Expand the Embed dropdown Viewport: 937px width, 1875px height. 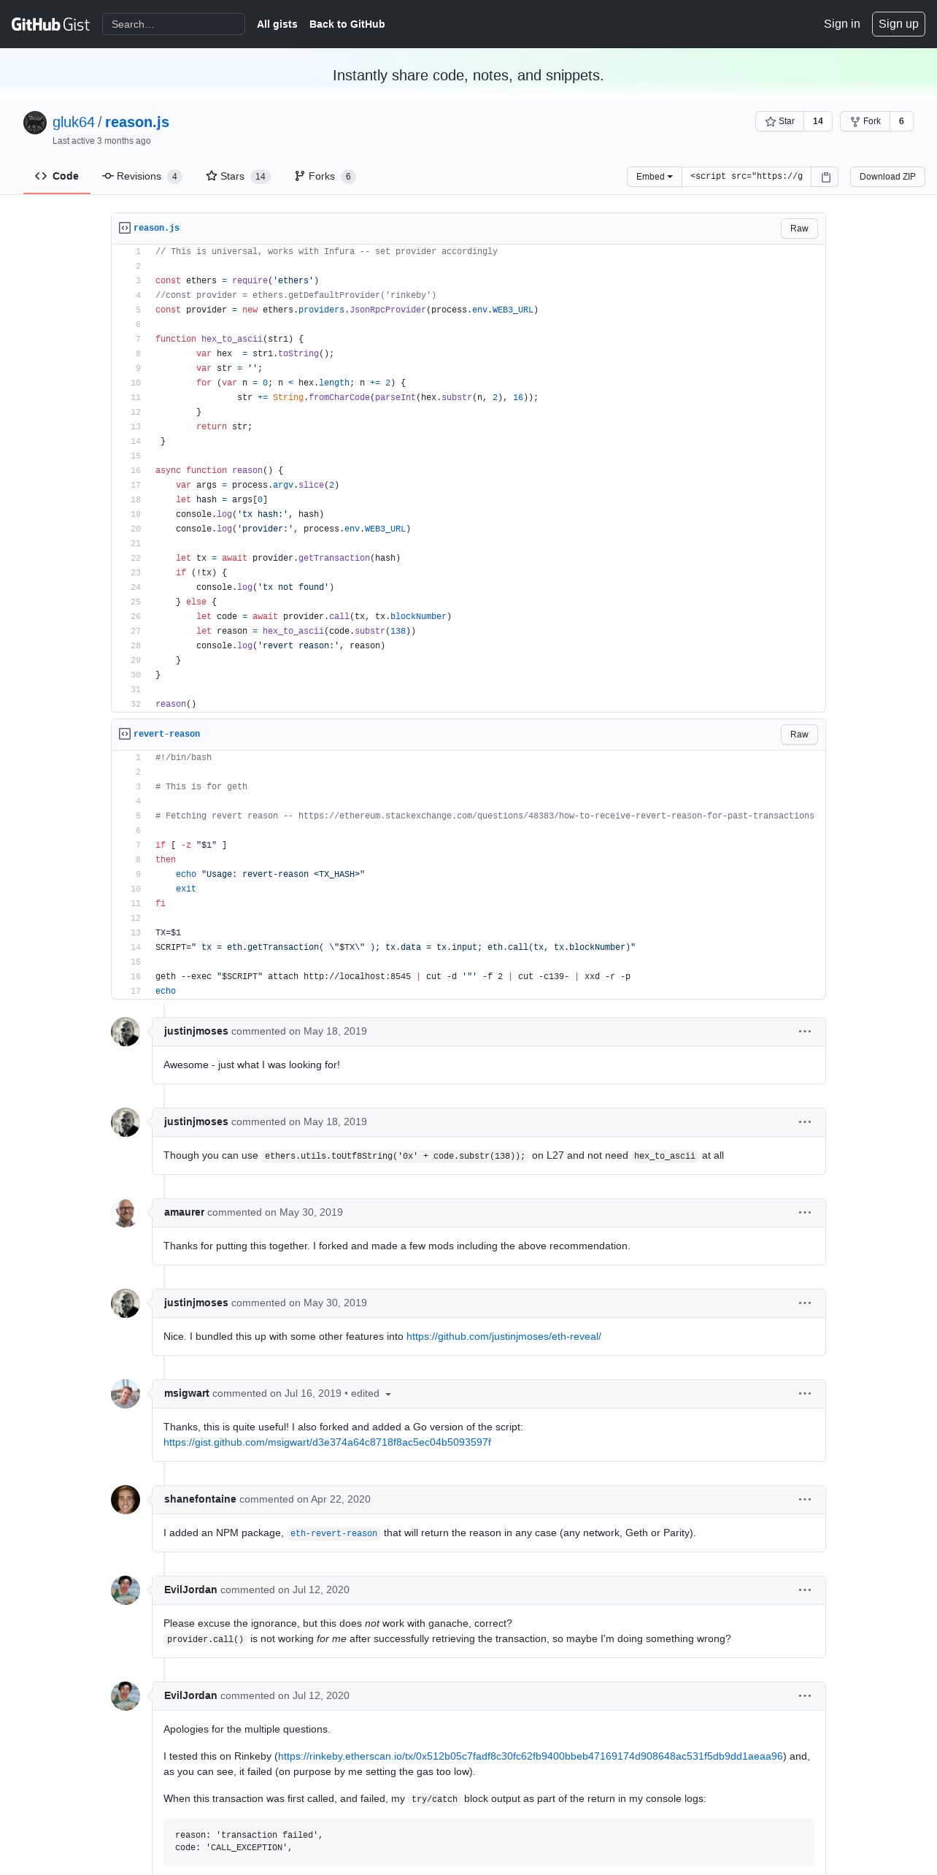[655, 177]
